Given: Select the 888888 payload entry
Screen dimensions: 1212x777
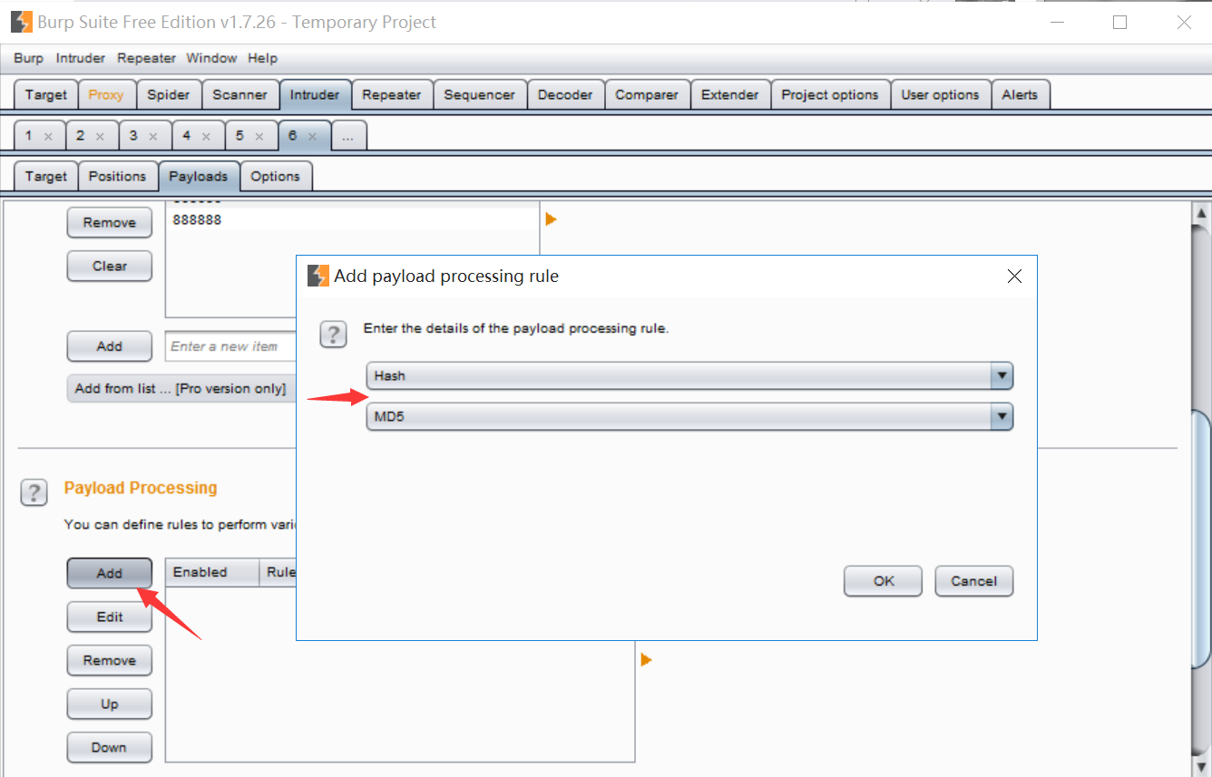Looking at the screenshot, I should [352, 219].
